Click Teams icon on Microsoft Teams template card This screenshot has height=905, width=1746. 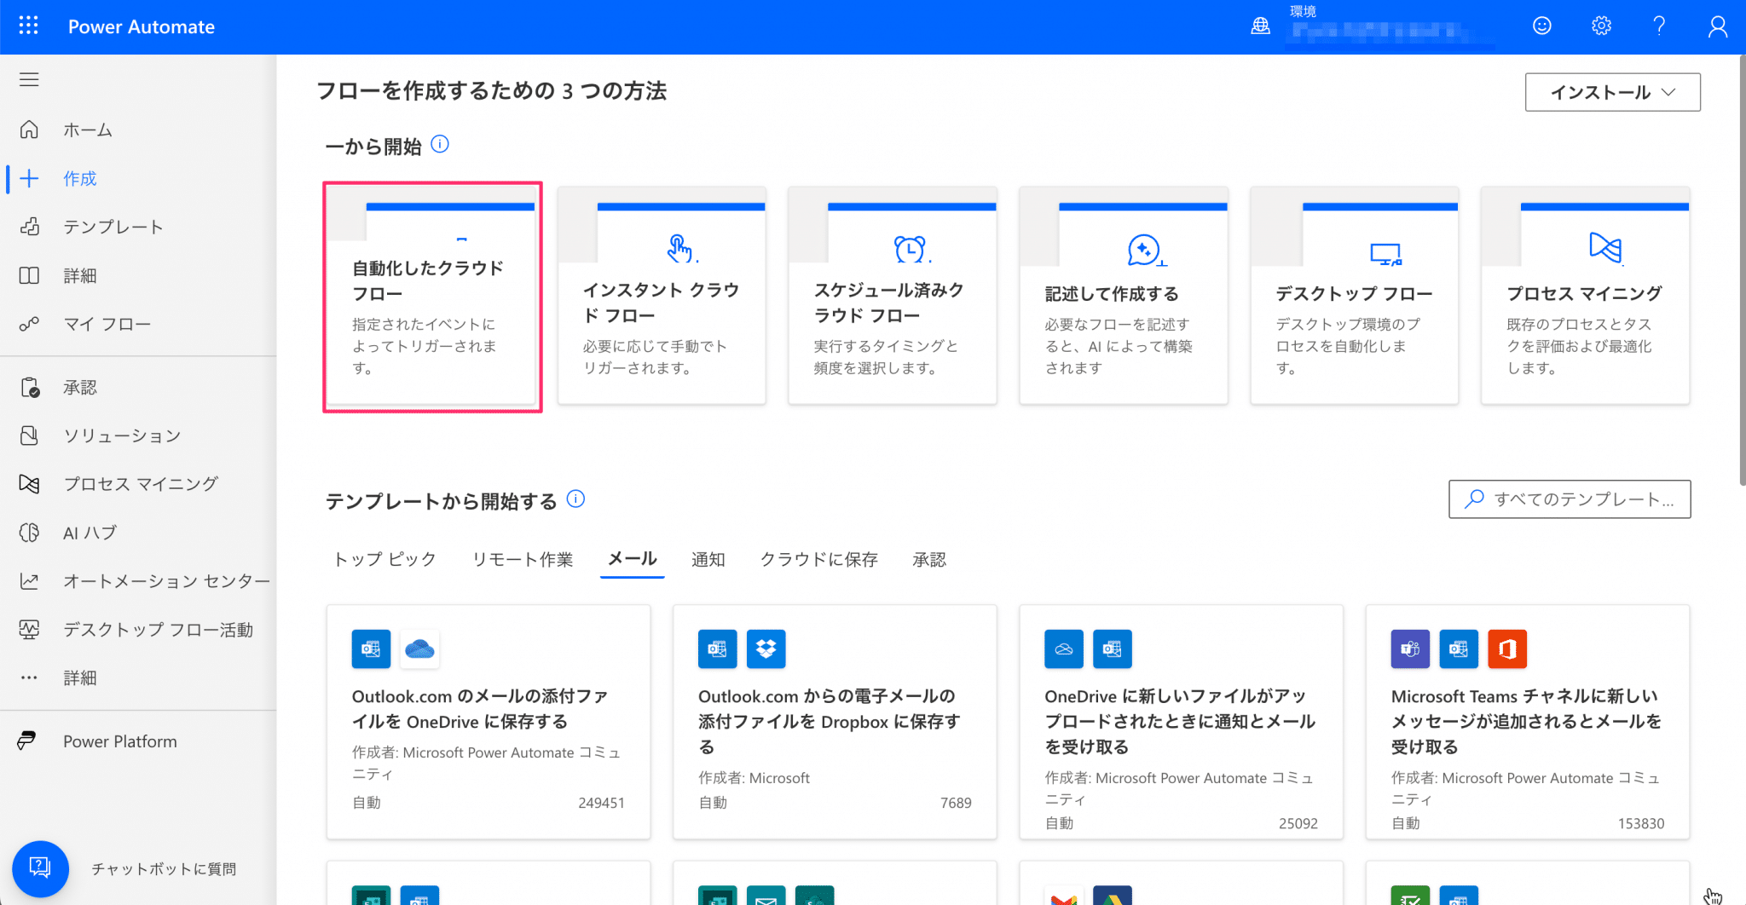pyautogui.click(x=1410, y=649)
